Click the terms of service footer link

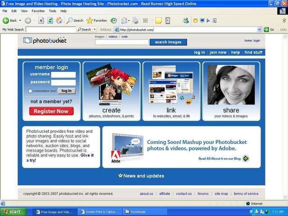[246, 193]
